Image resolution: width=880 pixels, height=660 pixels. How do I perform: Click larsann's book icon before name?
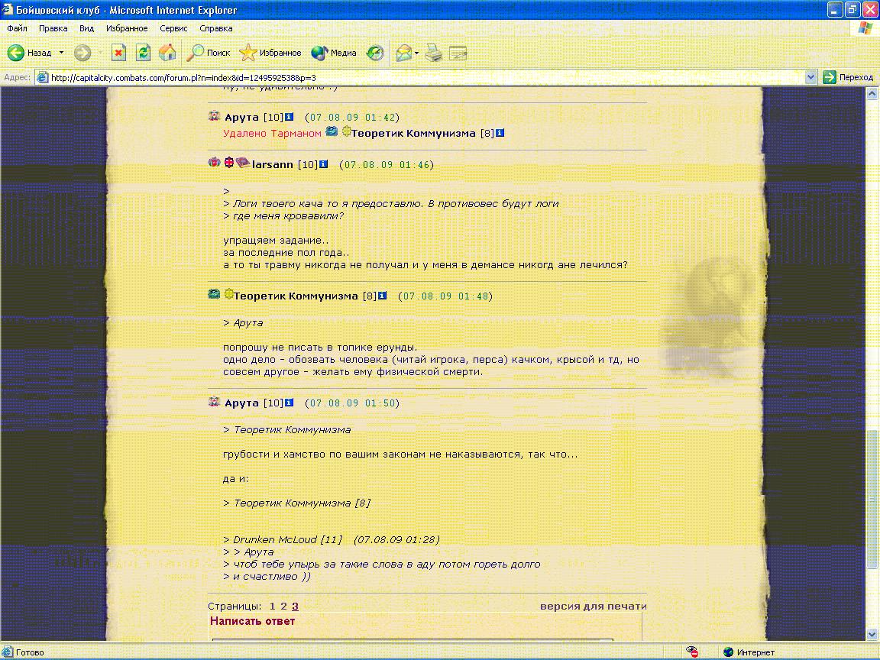point(243,163)
